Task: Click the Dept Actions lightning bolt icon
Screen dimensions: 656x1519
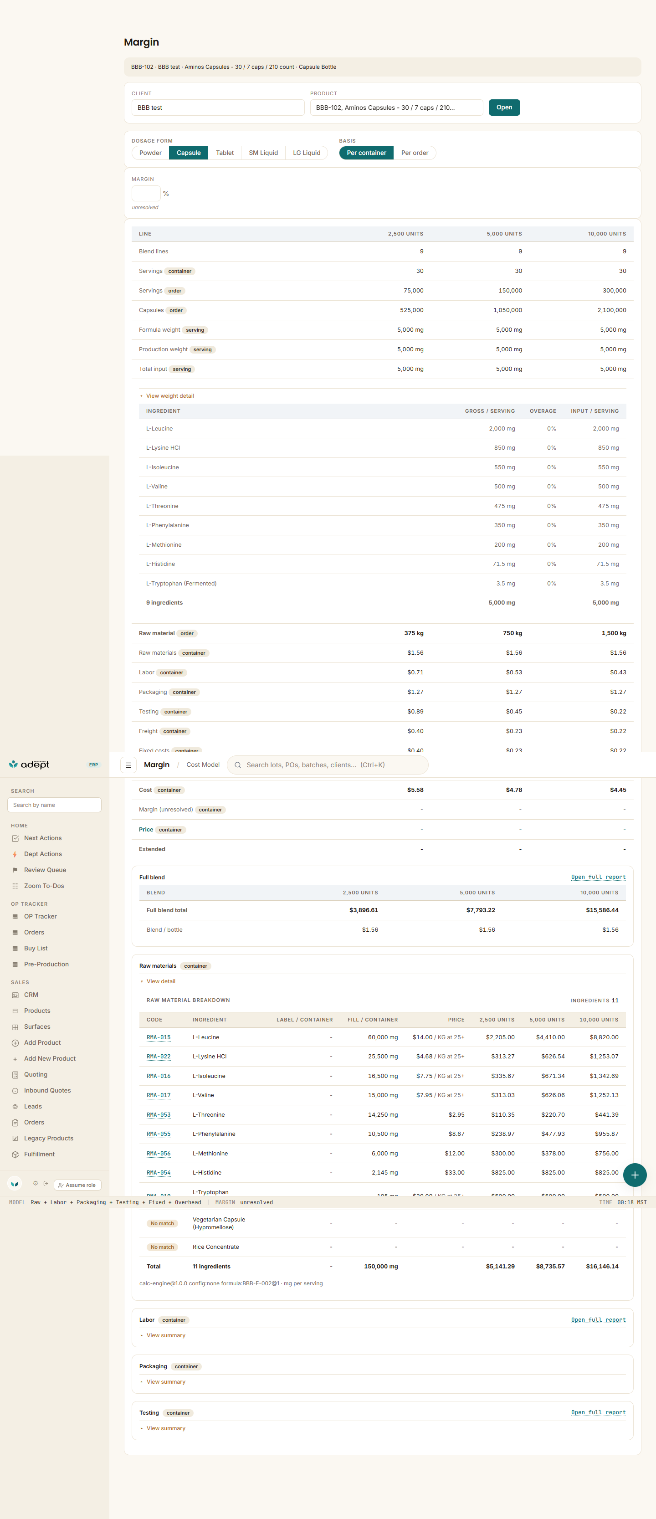Action: (x=15, y=854)
